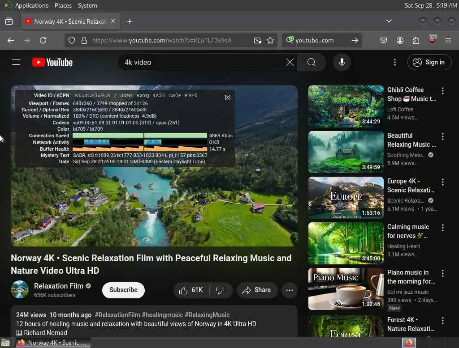The width and height of the screenshot is (459, 348).
Task: Show desktop button in bottom panel
Action: 5,343
